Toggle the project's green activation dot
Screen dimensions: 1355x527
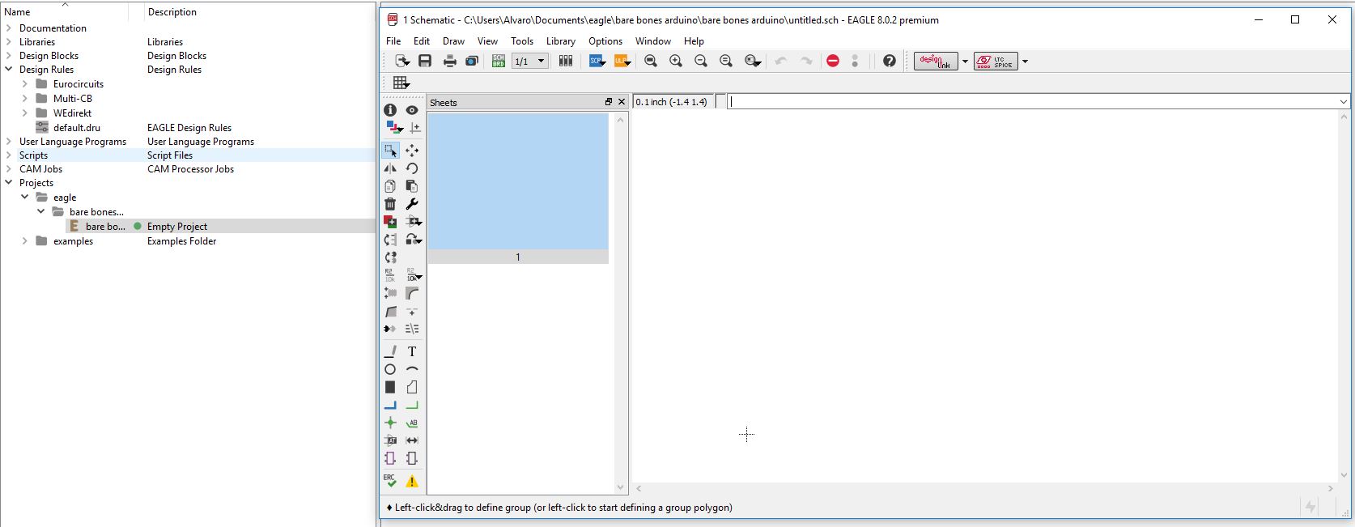[138, 227]
